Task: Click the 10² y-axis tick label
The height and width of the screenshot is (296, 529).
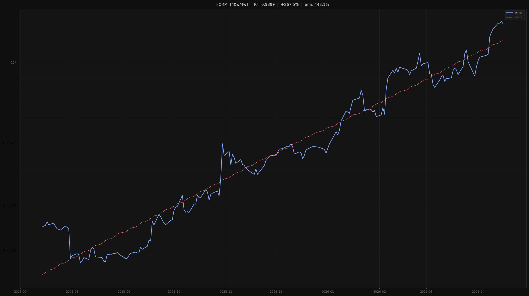Action: click(x=13, y=62)
